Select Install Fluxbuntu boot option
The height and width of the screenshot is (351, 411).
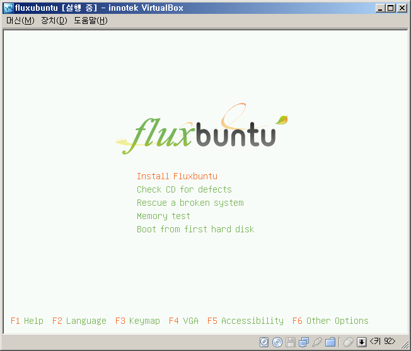pos(177,176)
